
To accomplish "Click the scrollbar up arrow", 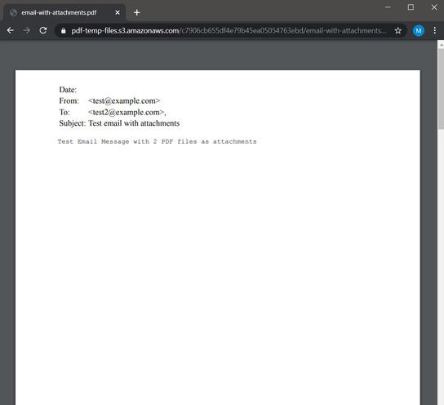I will click(441, 44).
